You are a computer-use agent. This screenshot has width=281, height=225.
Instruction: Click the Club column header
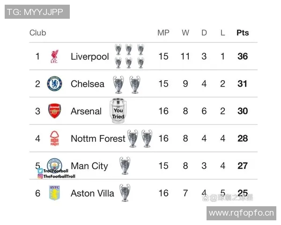[38, 33]
